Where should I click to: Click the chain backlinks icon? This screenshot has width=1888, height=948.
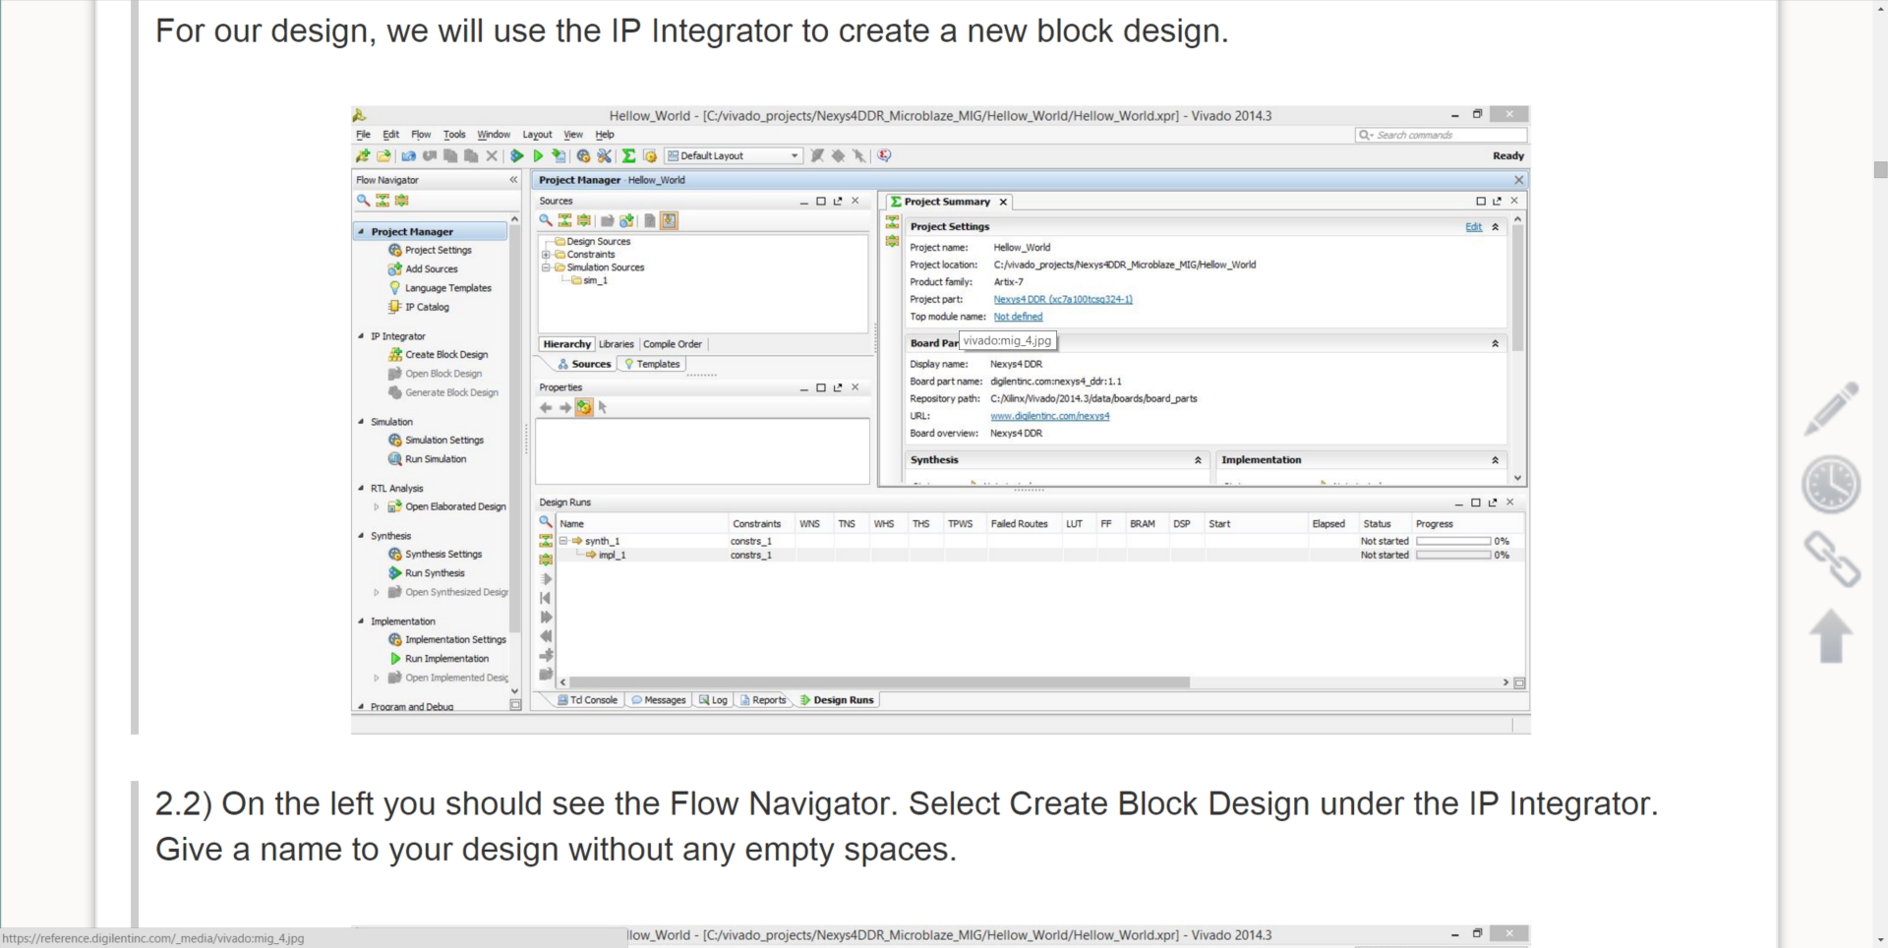(1831, 560)
